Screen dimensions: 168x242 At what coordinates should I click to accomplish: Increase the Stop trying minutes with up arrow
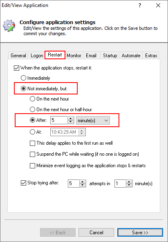coord(129,181)
